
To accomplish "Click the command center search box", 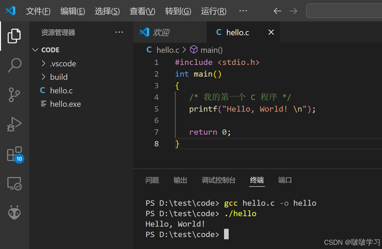I will (344, 11).
